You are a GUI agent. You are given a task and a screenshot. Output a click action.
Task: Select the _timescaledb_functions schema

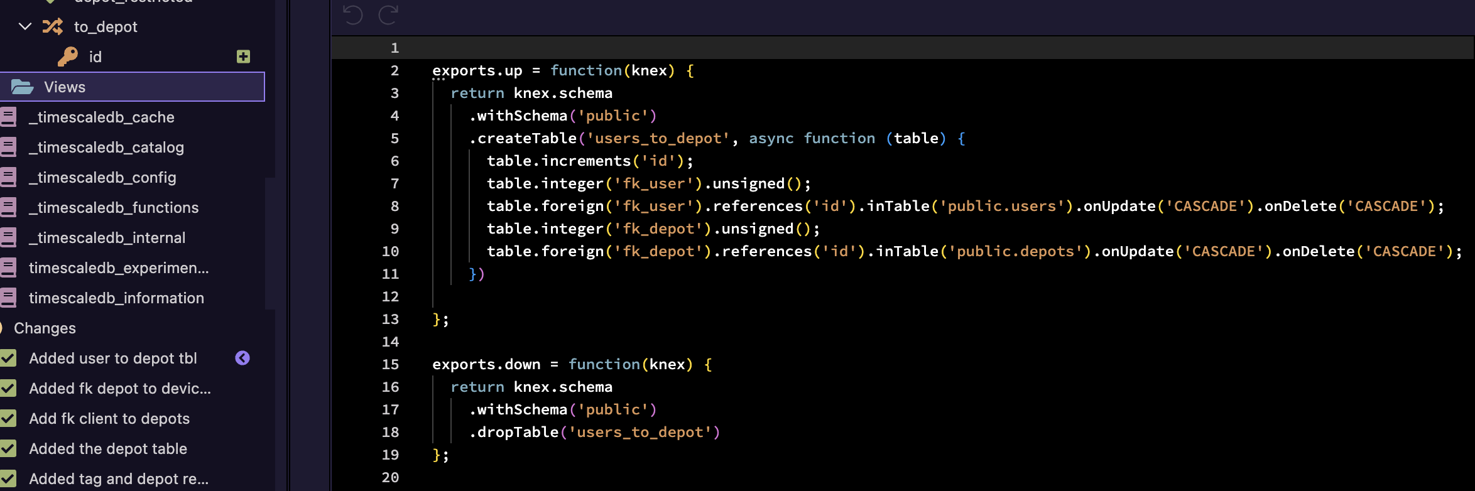pos(114,208)
